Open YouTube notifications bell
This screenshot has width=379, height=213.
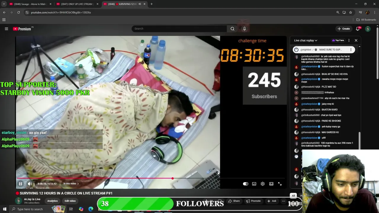coord(358,29)
